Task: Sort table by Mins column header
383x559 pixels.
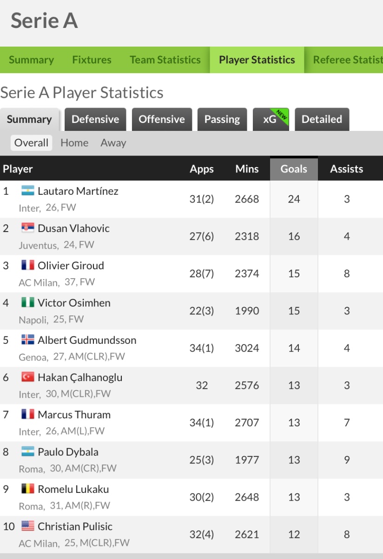Action: [247, 169]
